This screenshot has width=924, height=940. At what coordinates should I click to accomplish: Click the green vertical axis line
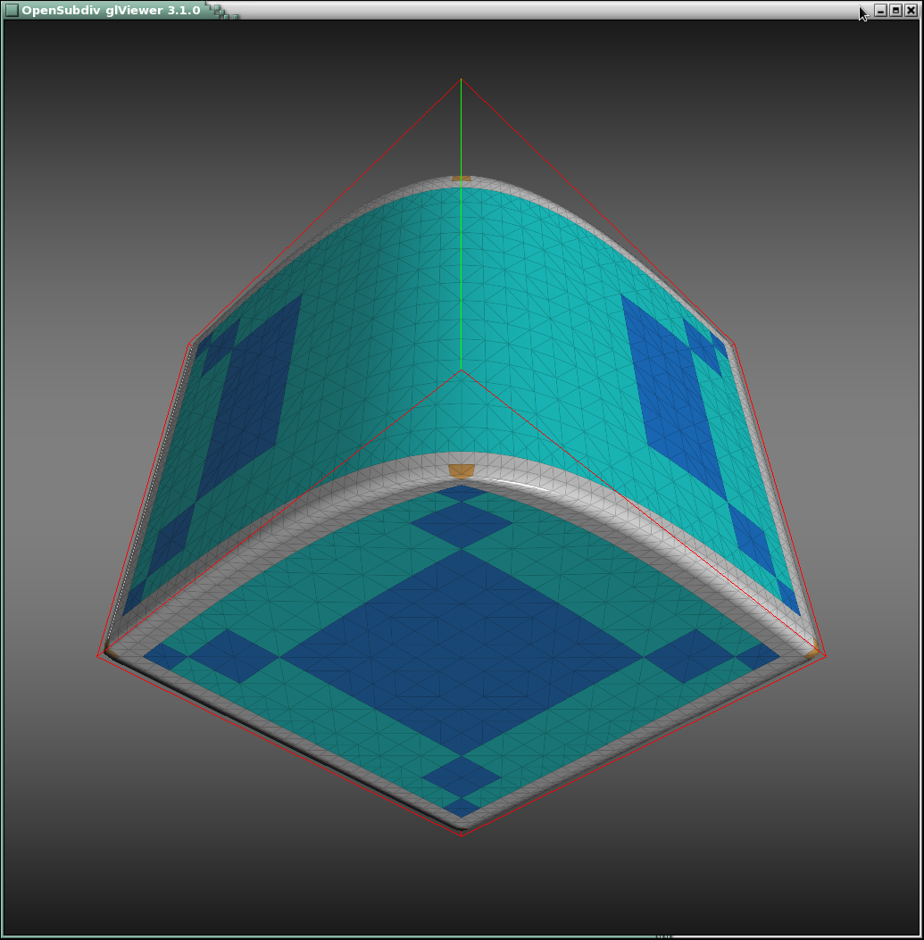[461, 223]
